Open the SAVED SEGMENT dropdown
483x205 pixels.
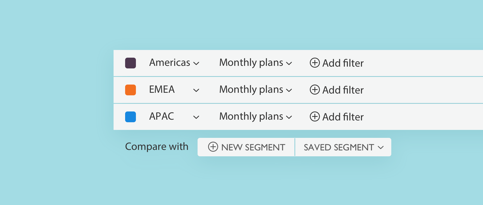343,147
